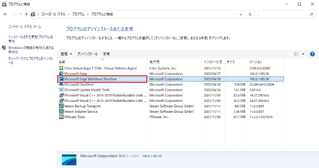Maximize the プログラムと機能 window
Image resolution: width=319 pixels, height=168 pixels.
point(299,4)
